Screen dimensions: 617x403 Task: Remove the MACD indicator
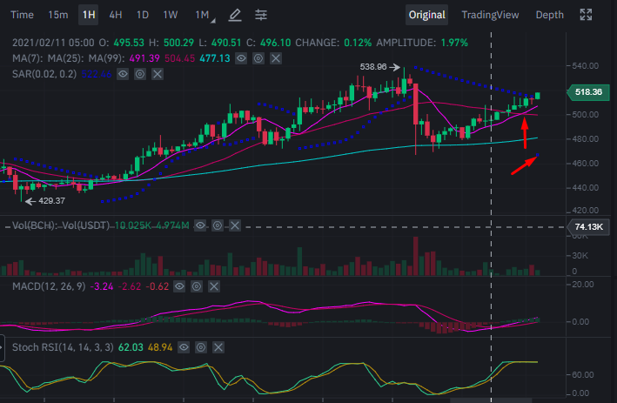(214, 286)
